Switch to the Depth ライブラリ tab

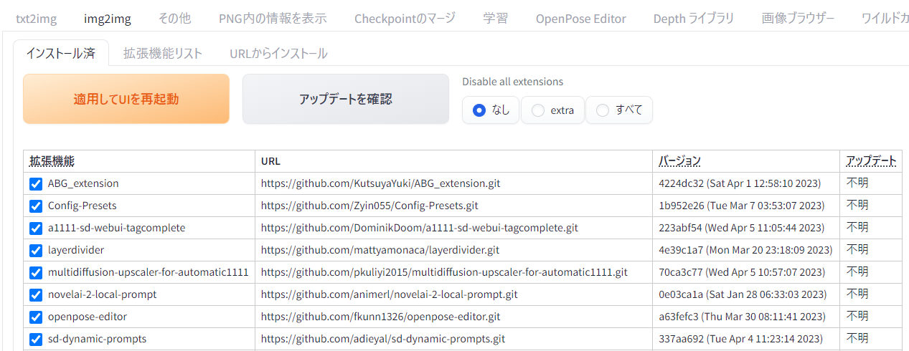[694, 19]
